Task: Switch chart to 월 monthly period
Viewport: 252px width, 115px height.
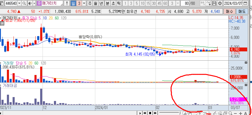Action: click(x=96, y=3)
